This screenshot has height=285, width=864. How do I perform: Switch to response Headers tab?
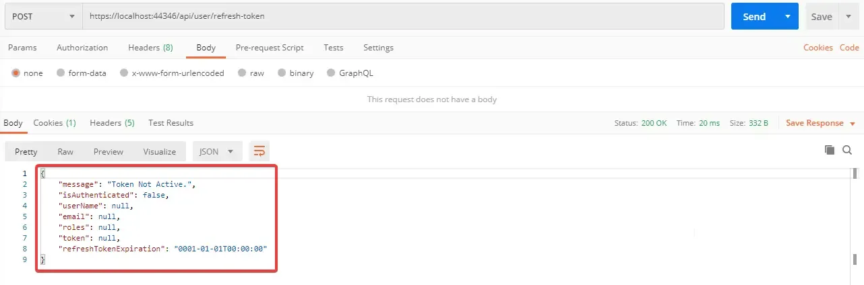(x=112, y=123)
